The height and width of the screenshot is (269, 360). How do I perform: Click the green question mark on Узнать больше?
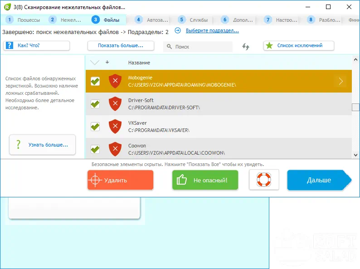pyautogui.click(x=19, y=145)
